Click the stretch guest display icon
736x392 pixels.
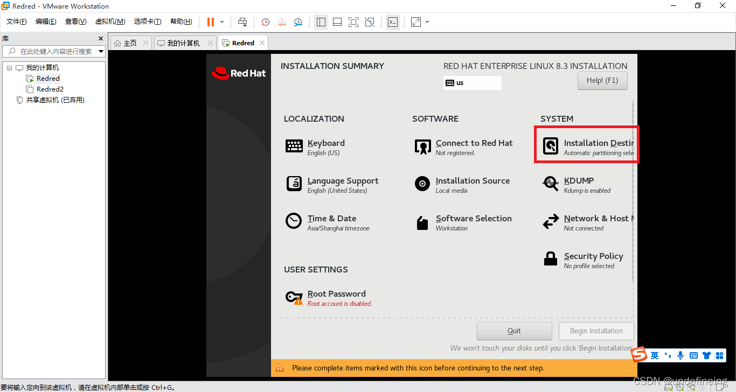point(415,22)
